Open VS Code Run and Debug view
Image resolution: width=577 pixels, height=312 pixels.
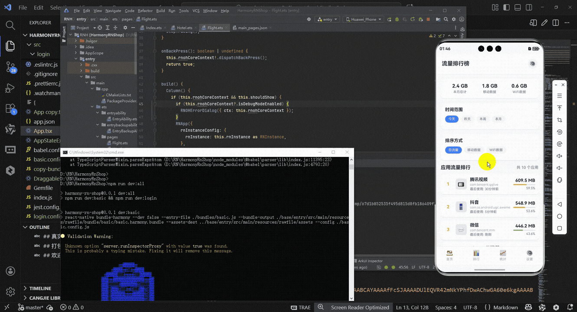click(10, 88)
